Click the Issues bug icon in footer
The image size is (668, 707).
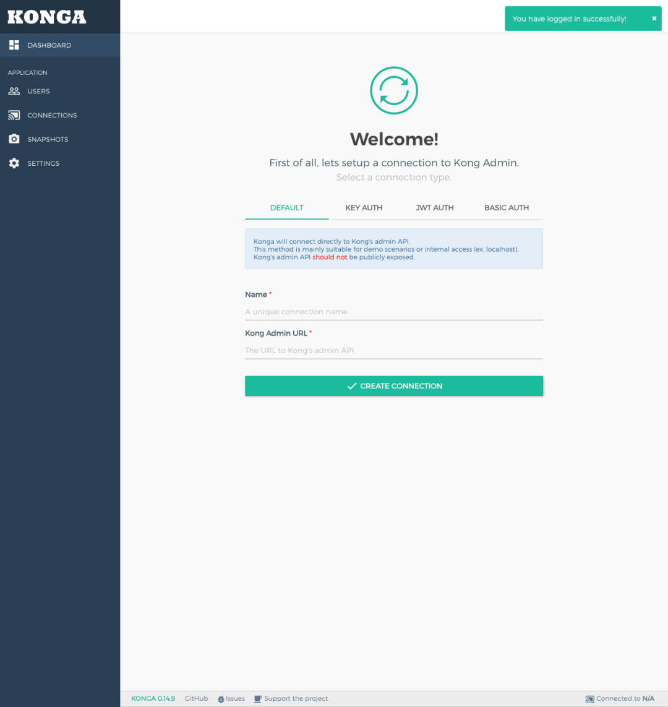click(x=221, y=699)
